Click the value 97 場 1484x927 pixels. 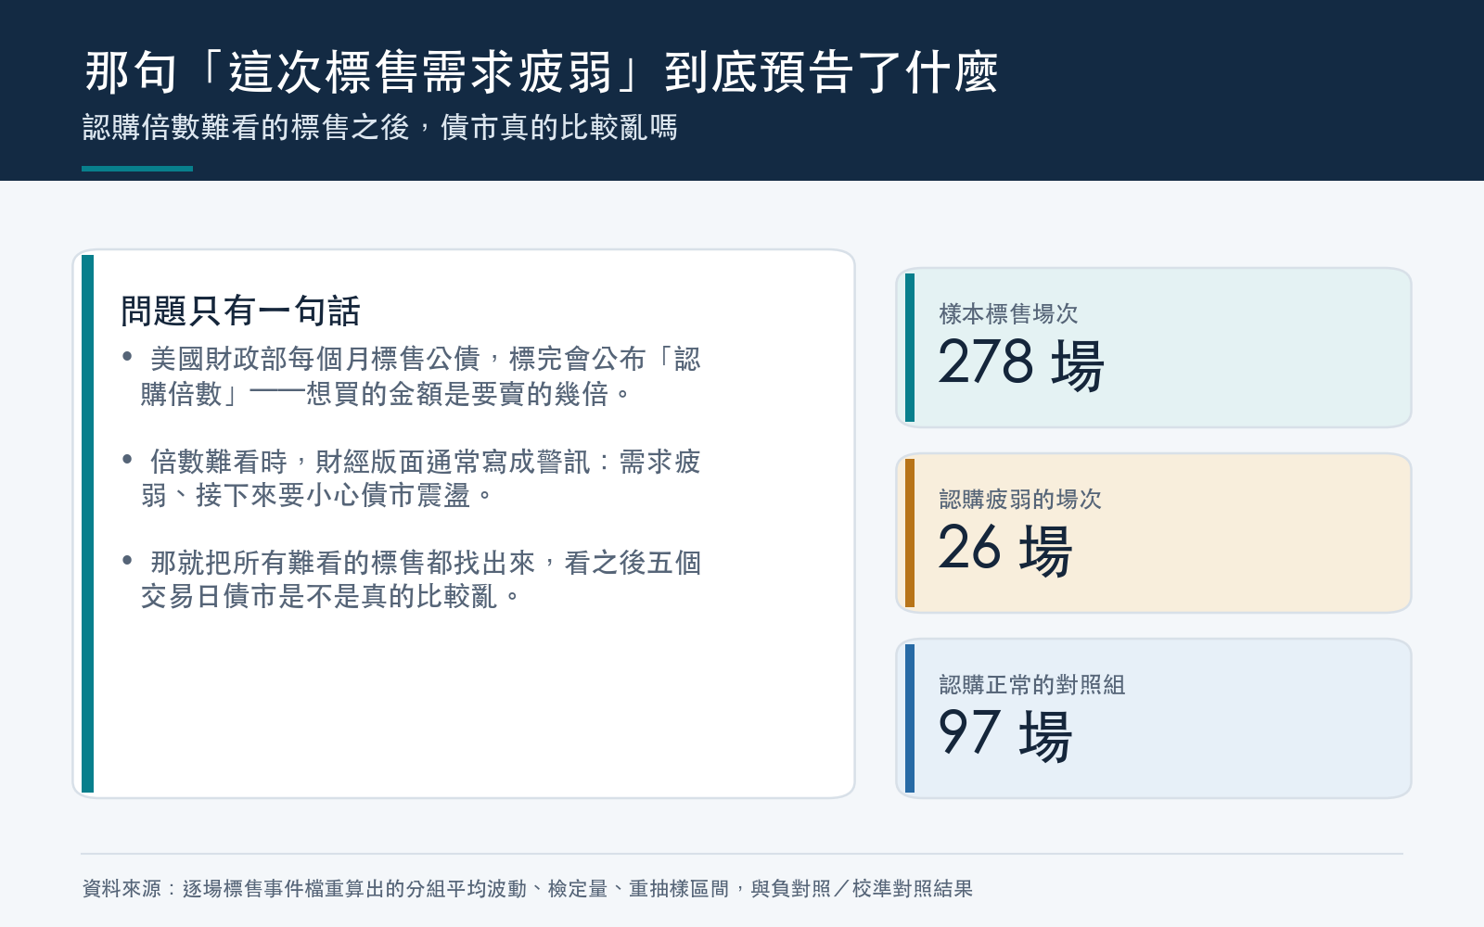1004,734
